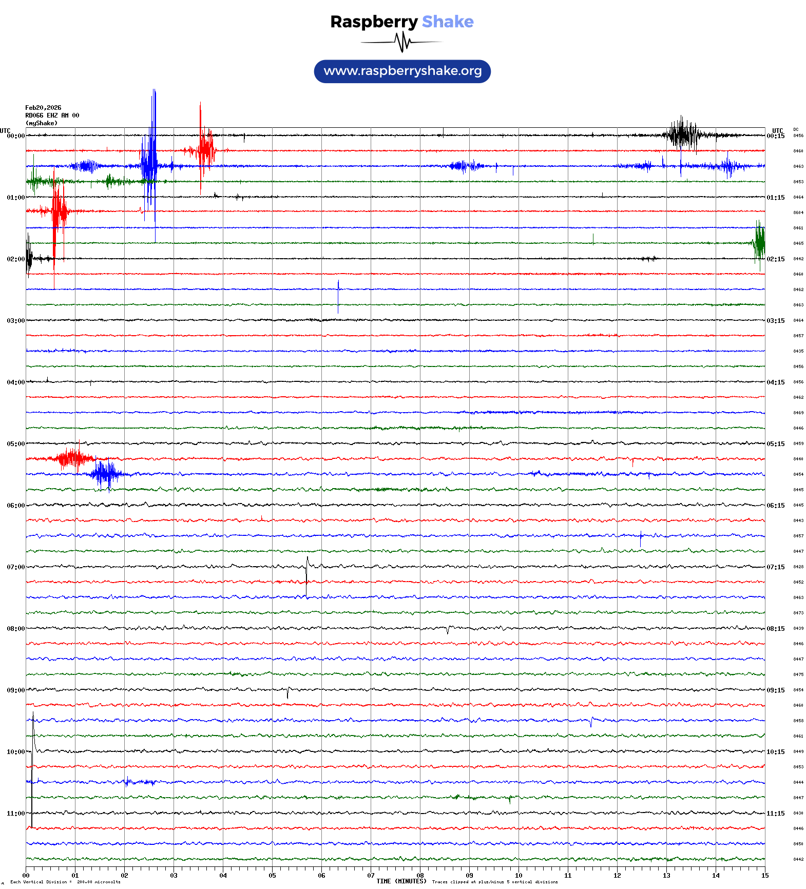Click the www.raspberryshake.org link button

[402, 71]
